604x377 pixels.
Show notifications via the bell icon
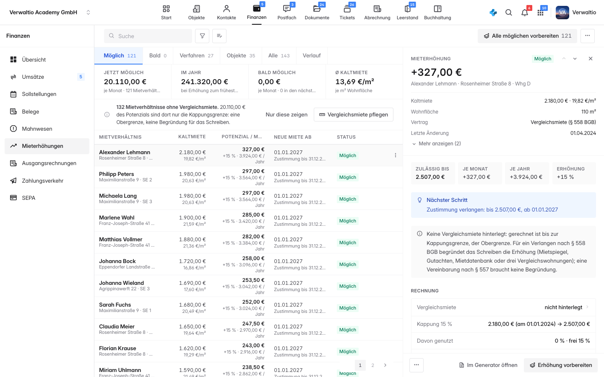525,13
